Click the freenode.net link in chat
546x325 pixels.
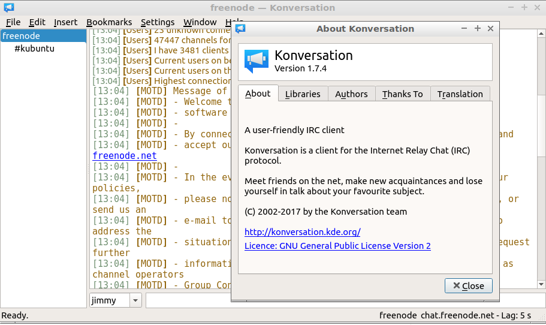pos(125,156)
